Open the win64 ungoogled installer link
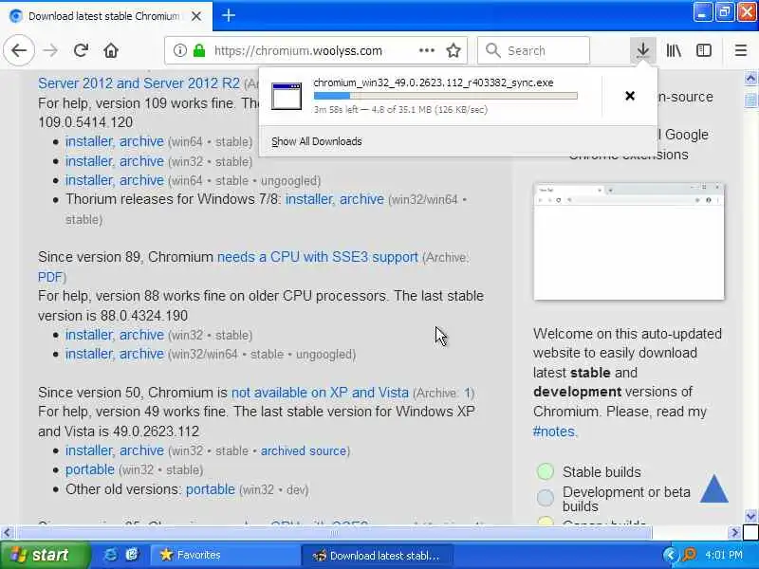Viewport: 759px width, 569px height. [89, 180]
